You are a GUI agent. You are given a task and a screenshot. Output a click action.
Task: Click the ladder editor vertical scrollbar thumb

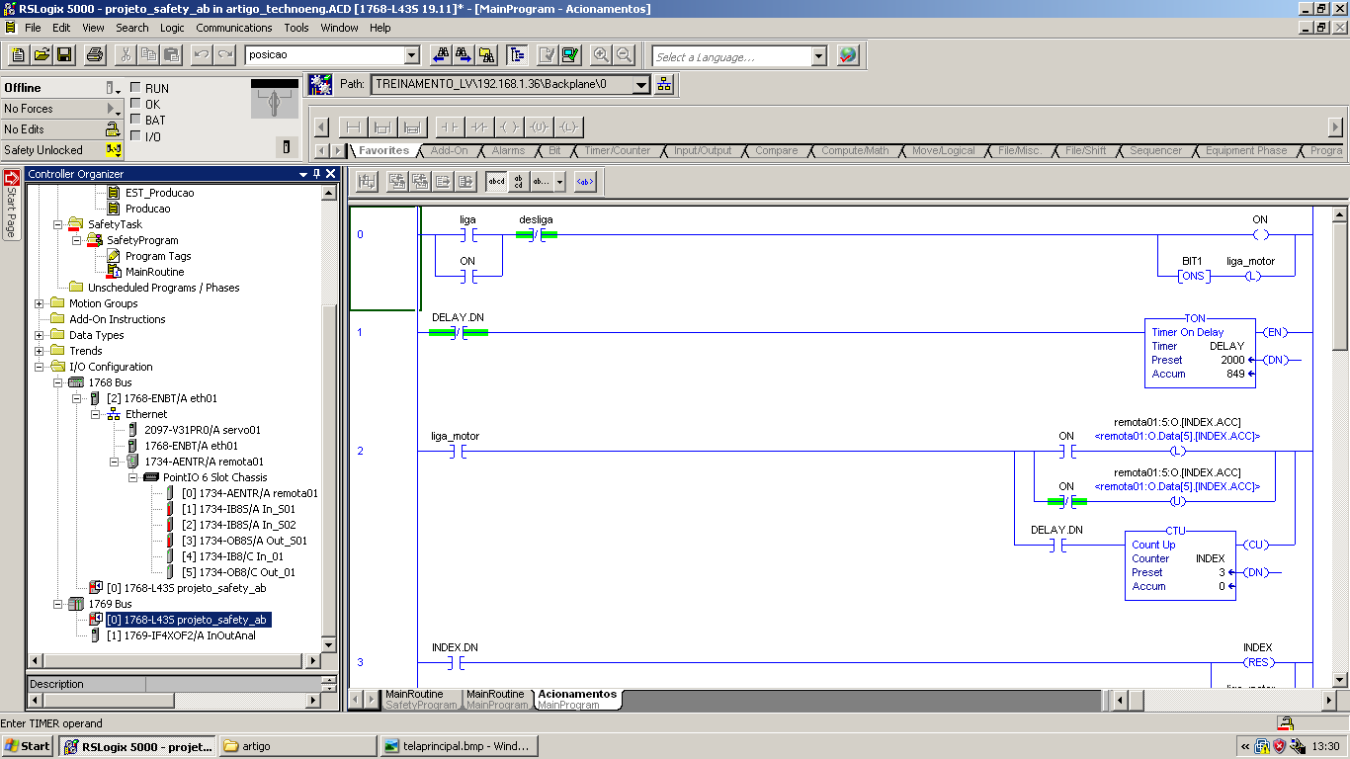point(1340,286)
